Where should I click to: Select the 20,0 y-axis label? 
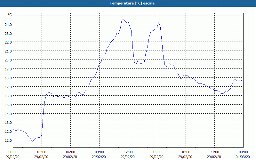point(8,60)
